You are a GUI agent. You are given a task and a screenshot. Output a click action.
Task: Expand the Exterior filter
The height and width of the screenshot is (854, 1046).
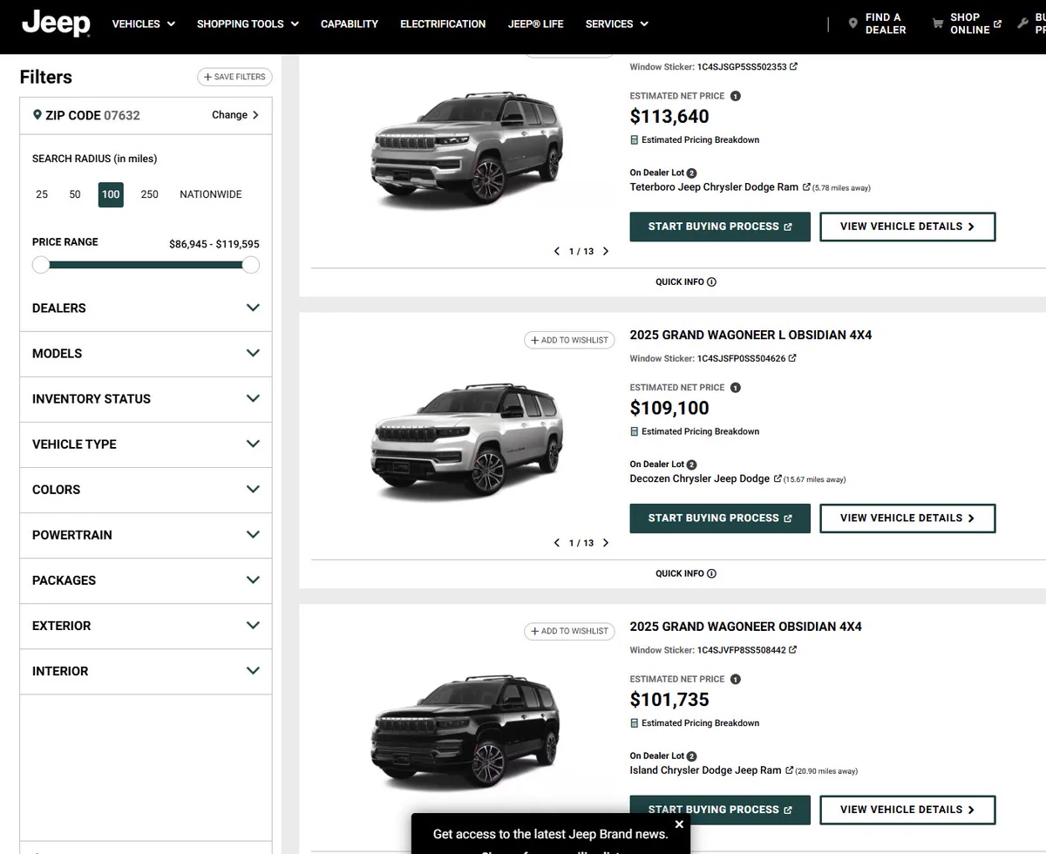click(146, 626)
